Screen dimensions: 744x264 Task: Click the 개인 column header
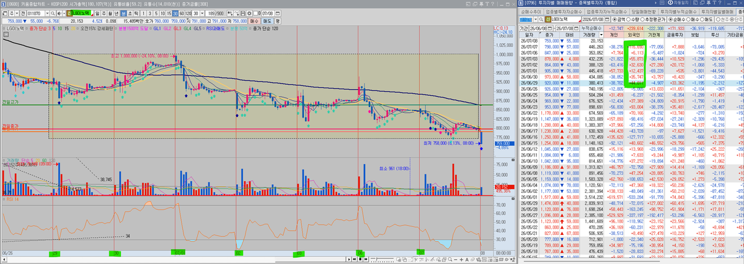tap(614, 35)
